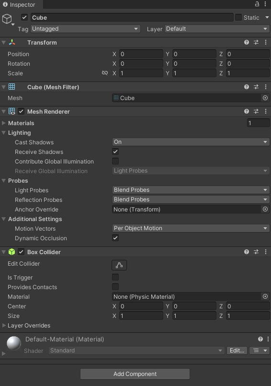Open Mesh Renderer help reference
The image size is (271, 386).
(x=247, y=111)
